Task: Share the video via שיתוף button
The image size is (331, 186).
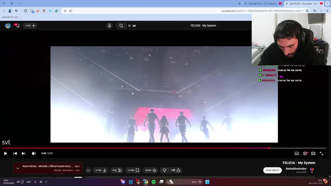Action: click(151, 170)
